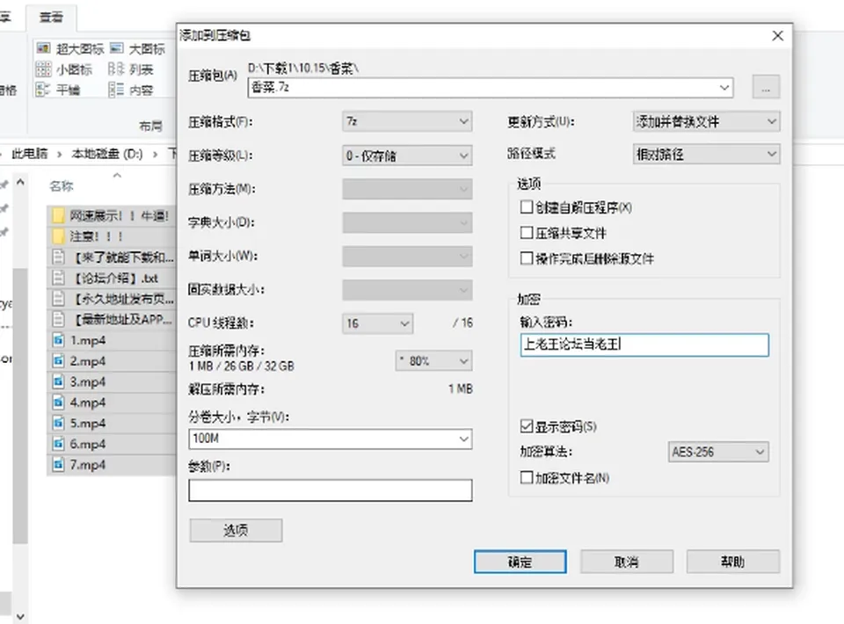Uncheck the 显示密码 checkbox
The height and width of the screenshot is (624, 844).
pos(527,426)
